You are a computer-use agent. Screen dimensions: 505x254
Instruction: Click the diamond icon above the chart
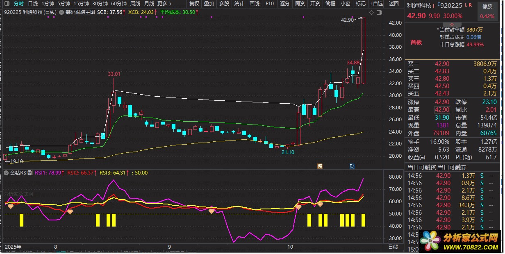tap(371, 13)
